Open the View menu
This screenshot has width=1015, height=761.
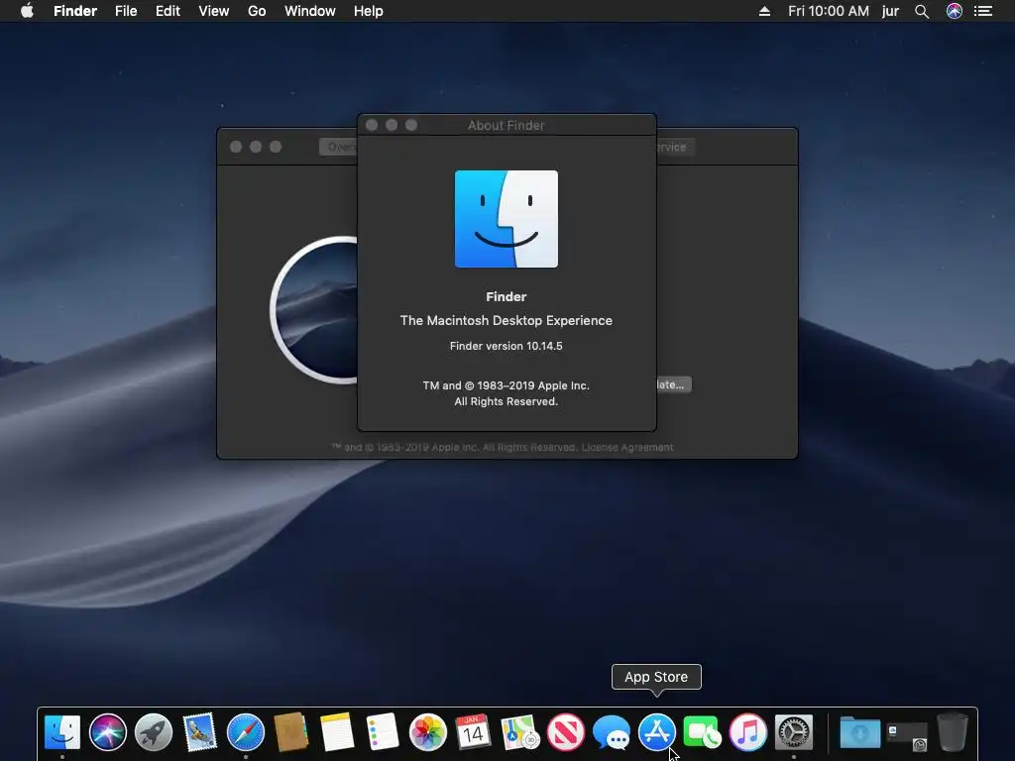tap(214, 11)
